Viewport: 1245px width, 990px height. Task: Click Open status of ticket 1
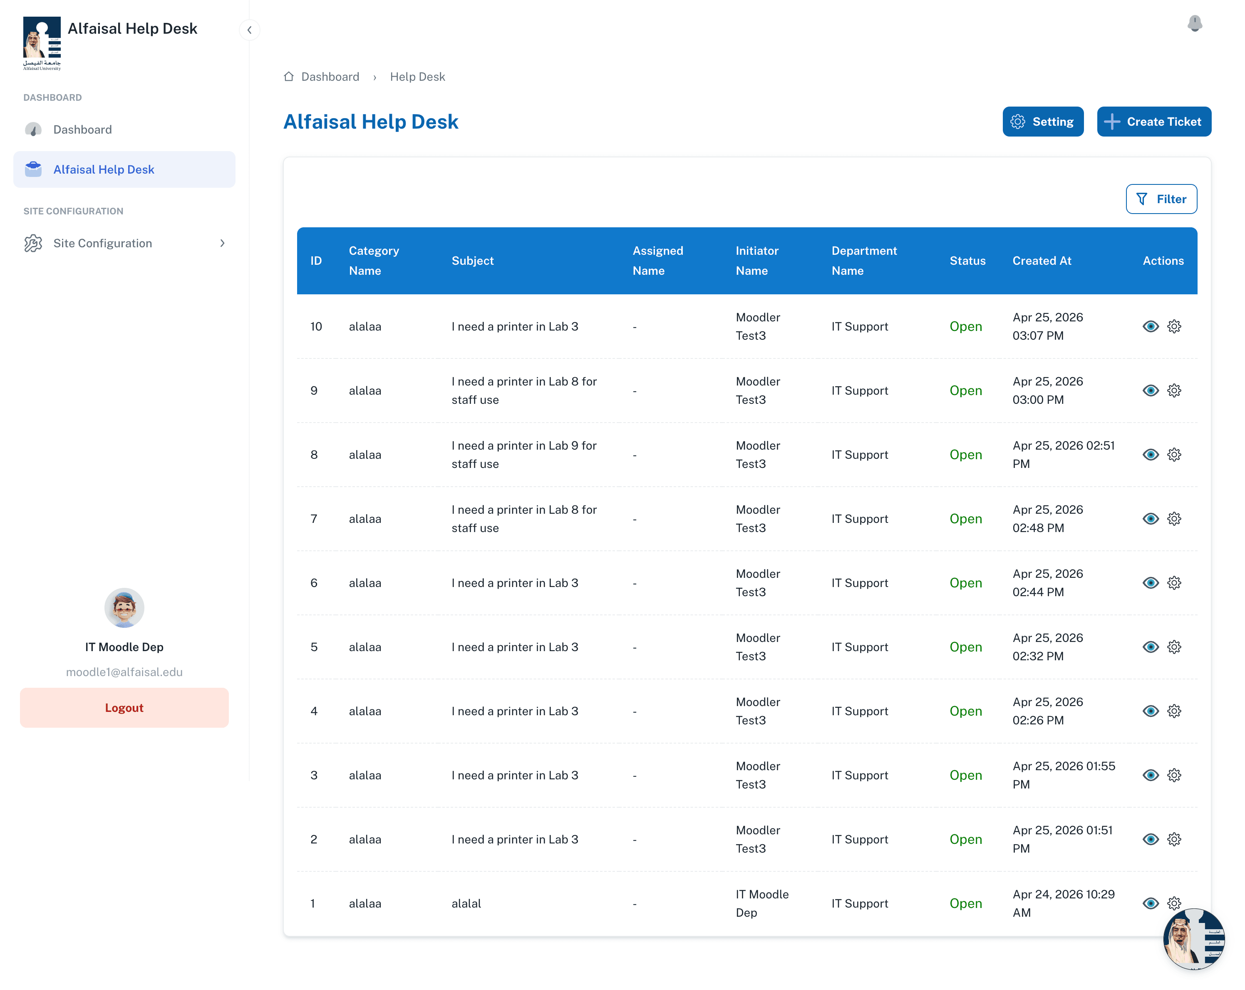coord(965,903)
